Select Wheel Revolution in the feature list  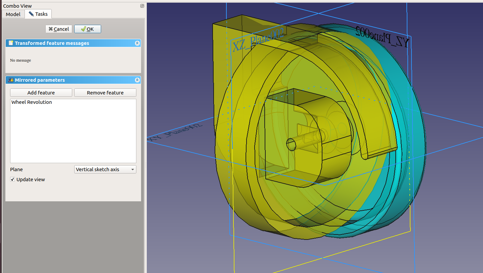[x=32, y=102]
